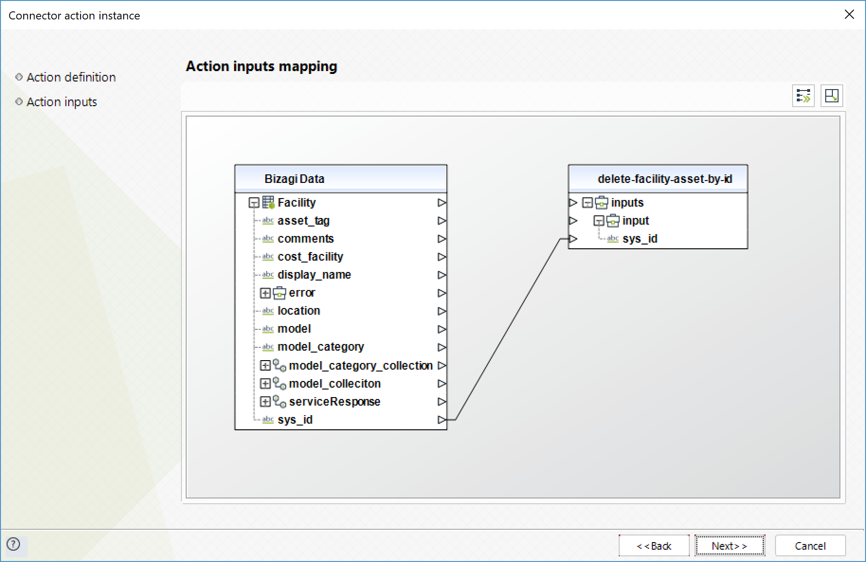Viewport: 866px width, 562px height.
Task: Click the model output connector arrow
Action: point(442,329)
